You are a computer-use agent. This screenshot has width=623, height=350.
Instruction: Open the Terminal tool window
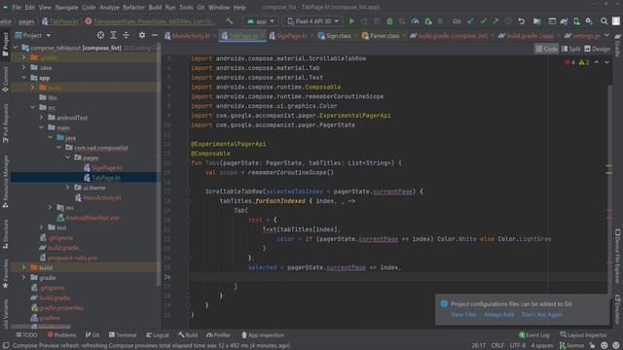tap(123, 334)
